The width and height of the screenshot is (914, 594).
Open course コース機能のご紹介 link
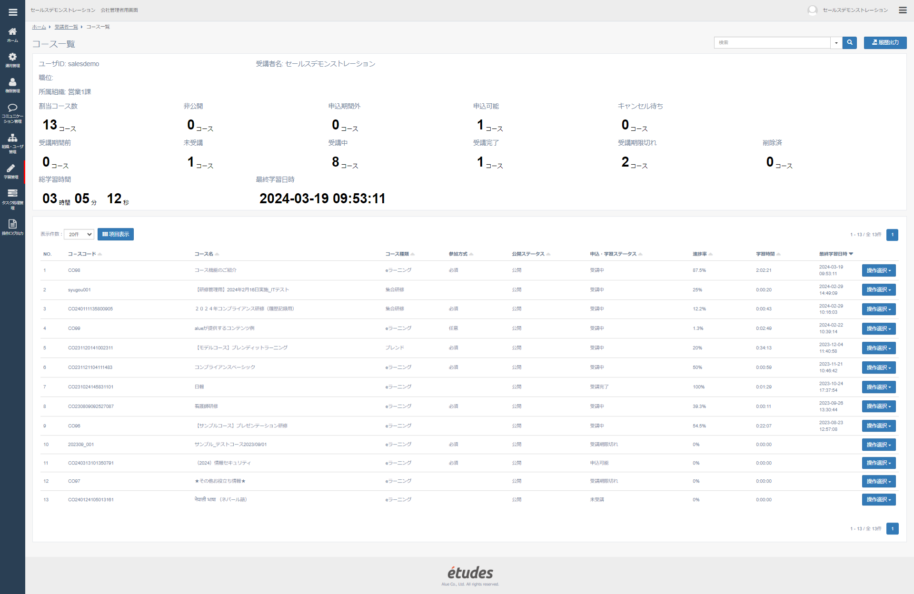pyautogui.click(x=215, y=270)
